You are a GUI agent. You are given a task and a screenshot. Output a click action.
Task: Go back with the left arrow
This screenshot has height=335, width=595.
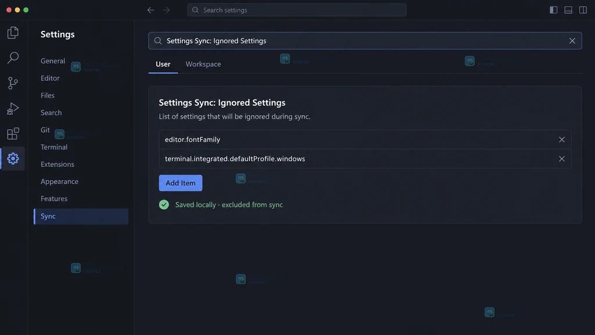coord(150,10)
